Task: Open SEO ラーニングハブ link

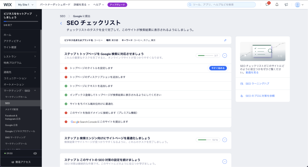Action: 257,84
